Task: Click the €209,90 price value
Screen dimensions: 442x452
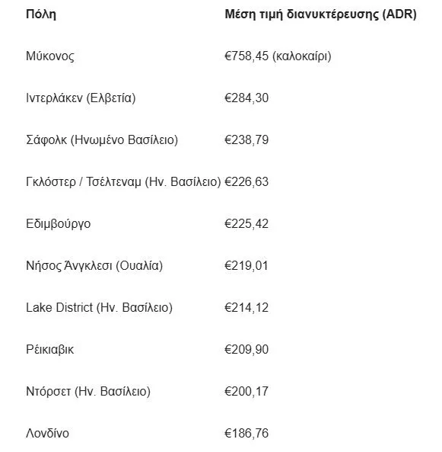Action: (246, 350)
